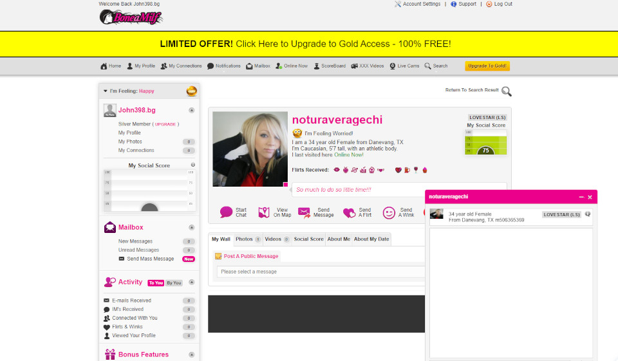Click the Send Message envelope icon
The height and width of the screenshot is (361, 618).
pyautogui.click(x=304, y=212)
